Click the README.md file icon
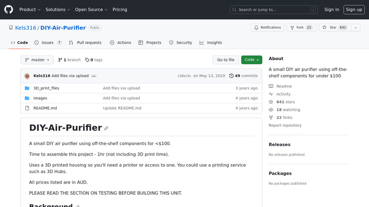This screenshot has width=369, height=207. [x=27, y=108]
